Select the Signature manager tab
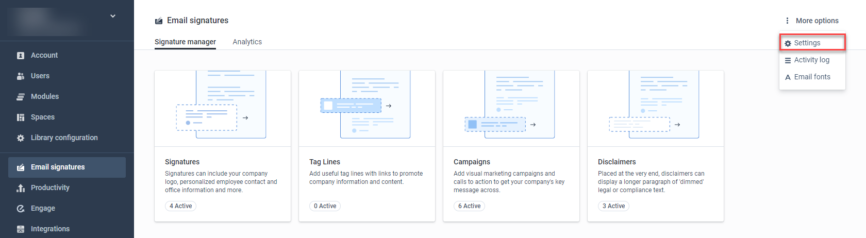 tap(185, 42)
